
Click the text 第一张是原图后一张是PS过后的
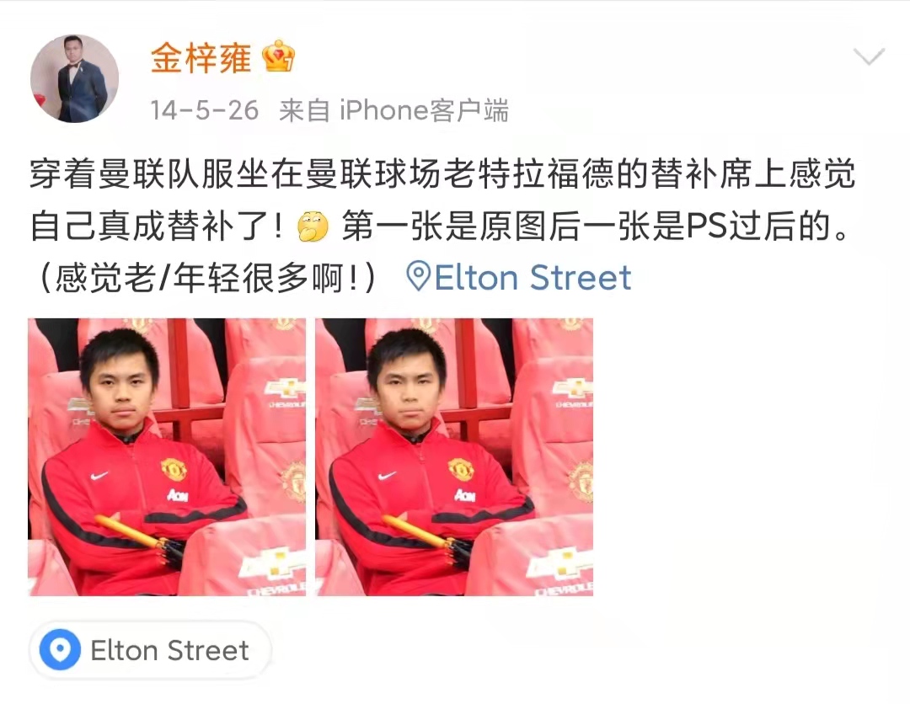point(596,226)
